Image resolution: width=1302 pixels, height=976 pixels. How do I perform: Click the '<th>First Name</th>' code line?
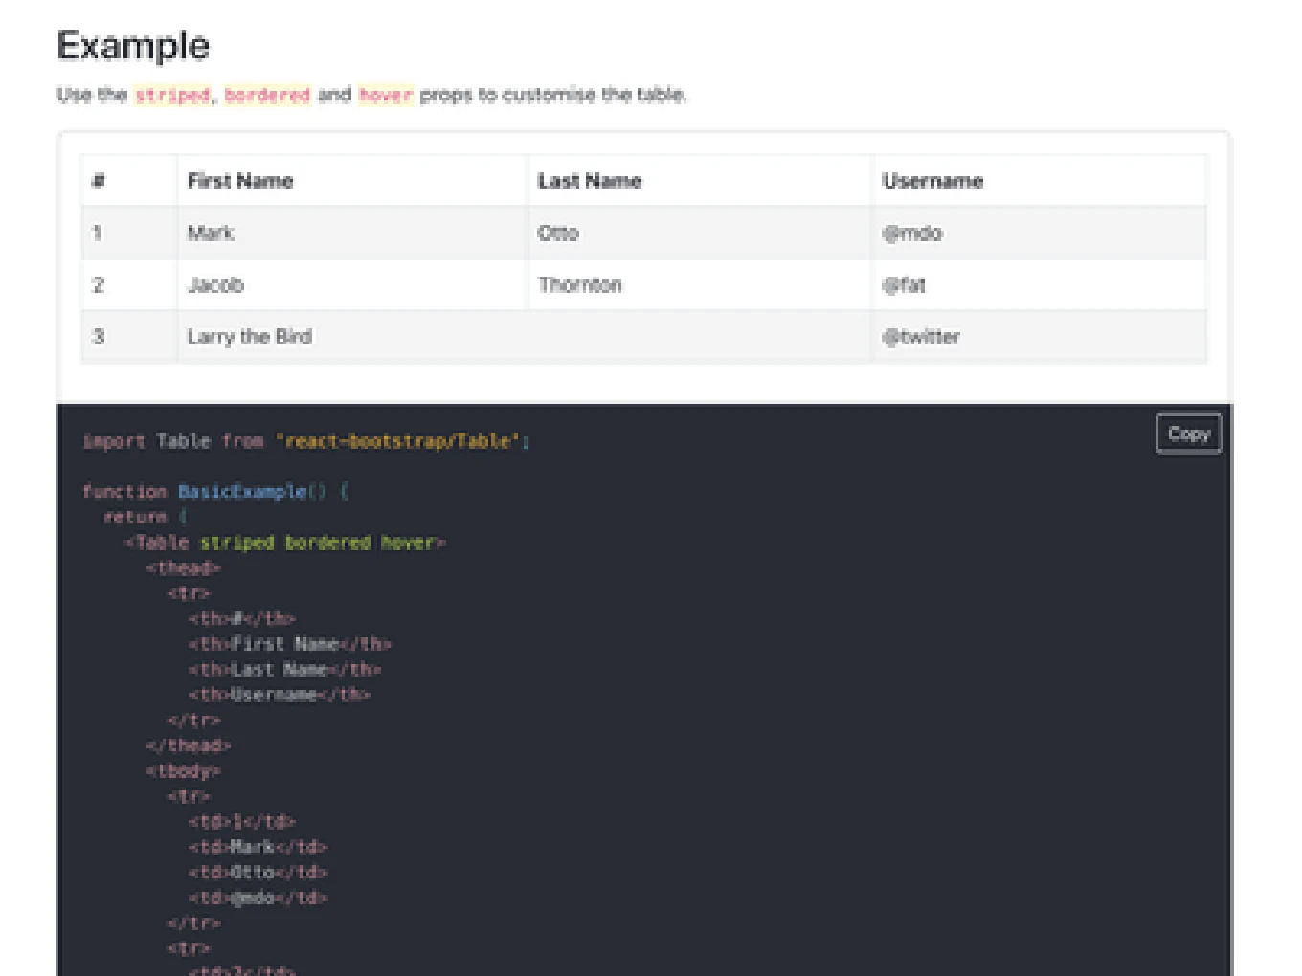point(290,644)
